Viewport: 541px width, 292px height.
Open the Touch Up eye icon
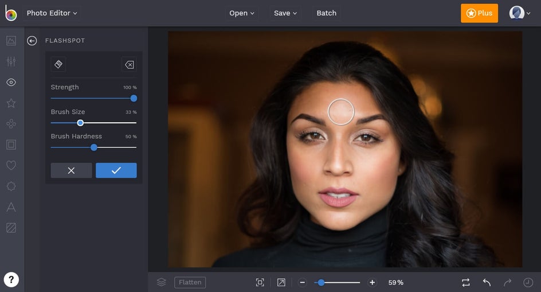tap(11, 83)
